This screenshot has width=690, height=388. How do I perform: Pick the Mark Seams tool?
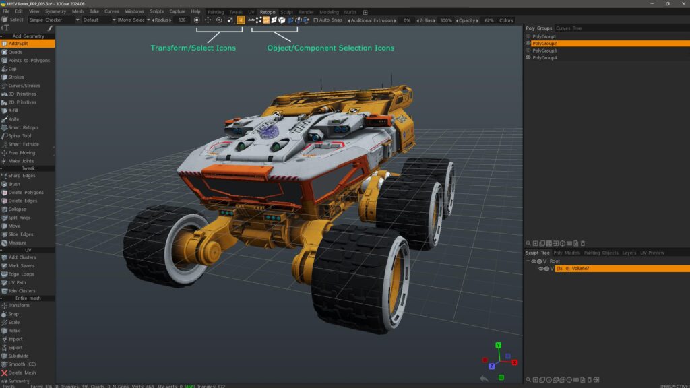click(21, 266)
